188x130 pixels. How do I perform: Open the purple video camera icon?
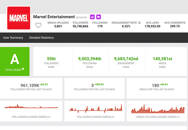pos(99,17)
